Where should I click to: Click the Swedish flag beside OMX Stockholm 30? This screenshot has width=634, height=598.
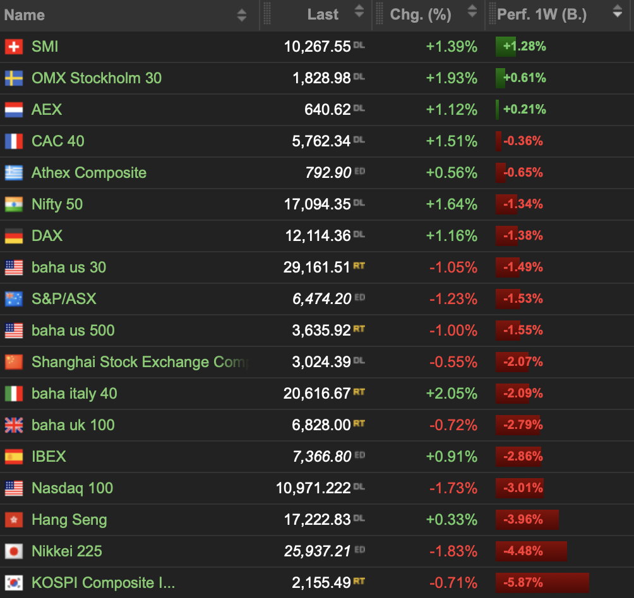click(14, 78)
